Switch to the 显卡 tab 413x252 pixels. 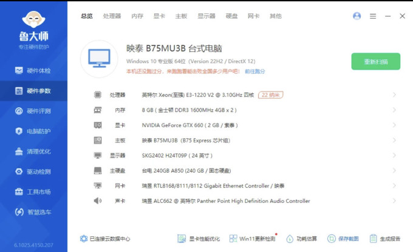pos(159,16)
